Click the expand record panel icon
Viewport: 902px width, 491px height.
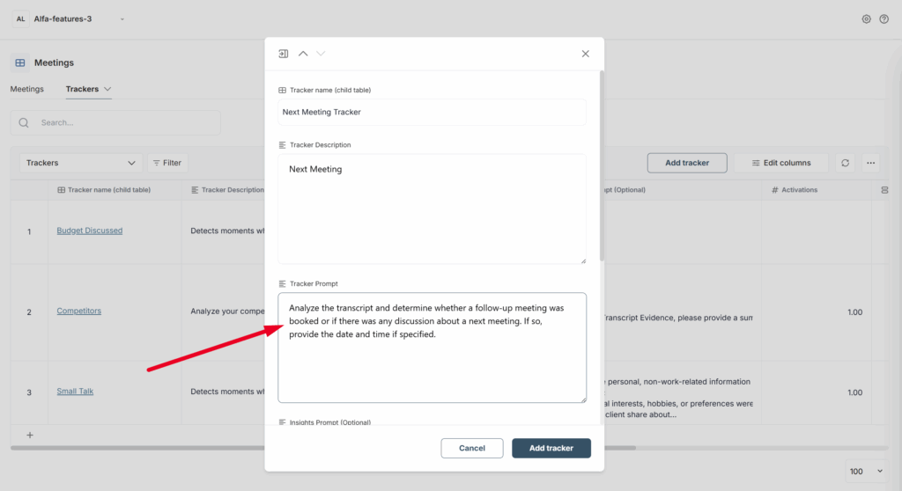pos(284,54)
